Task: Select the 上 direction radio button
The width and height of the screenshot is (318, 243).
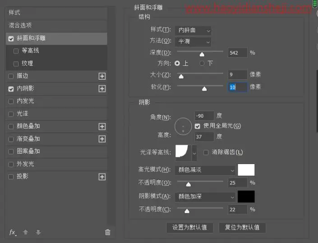Action: point(177,64)
